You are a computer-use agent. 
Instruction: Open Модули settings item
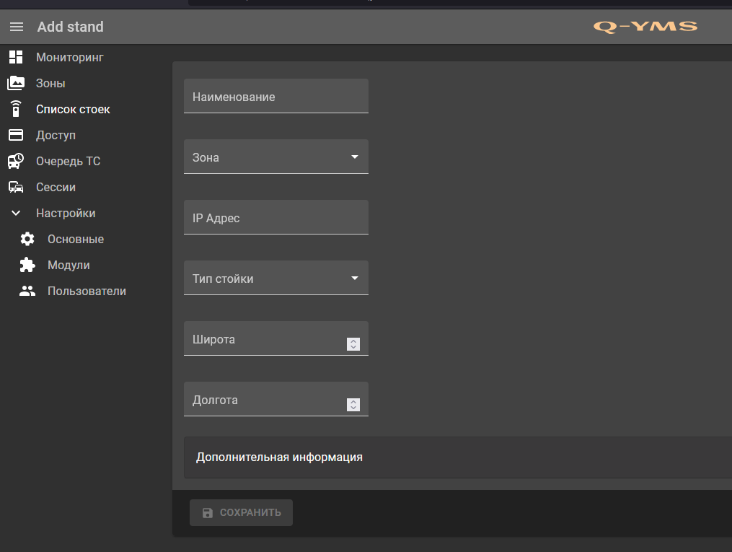pos(69,266)
